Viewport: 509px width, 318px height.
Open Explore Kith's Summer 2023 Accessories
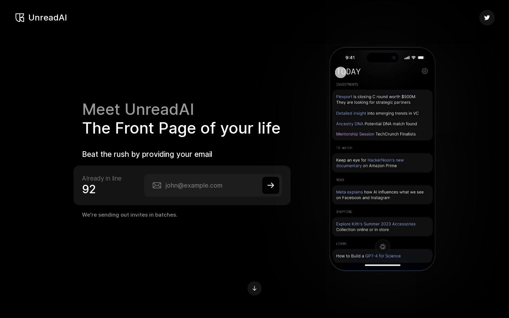(375, 224)
